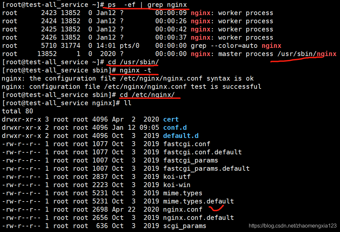Screen dimensions: 340x232
Task: Select fastcgi.conf.default file name
Action: (202, 152)
